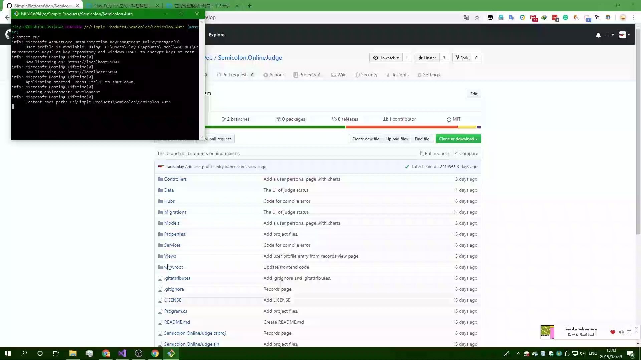Open Semicolon.OnlineJudge.csproj file
The height and width of the screenshot is (360, 641).
195,333
